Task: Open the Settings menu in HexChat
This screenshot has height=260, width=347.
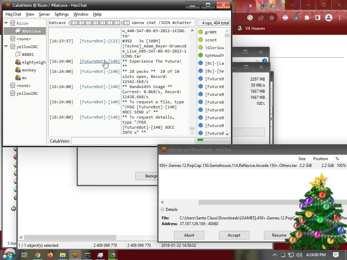Action: [x=62, y=14]
